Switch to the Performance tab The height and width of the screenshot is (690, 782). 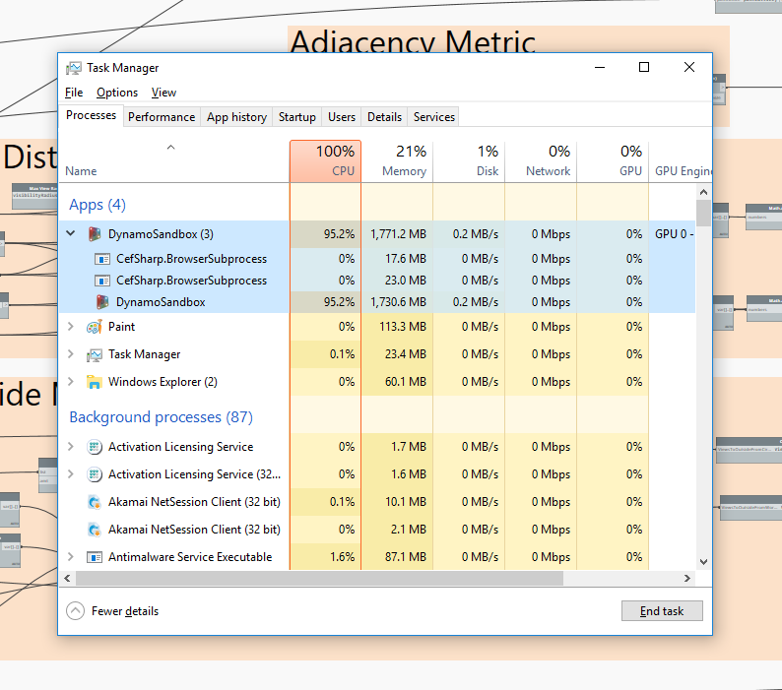click(x=162, y=116)
